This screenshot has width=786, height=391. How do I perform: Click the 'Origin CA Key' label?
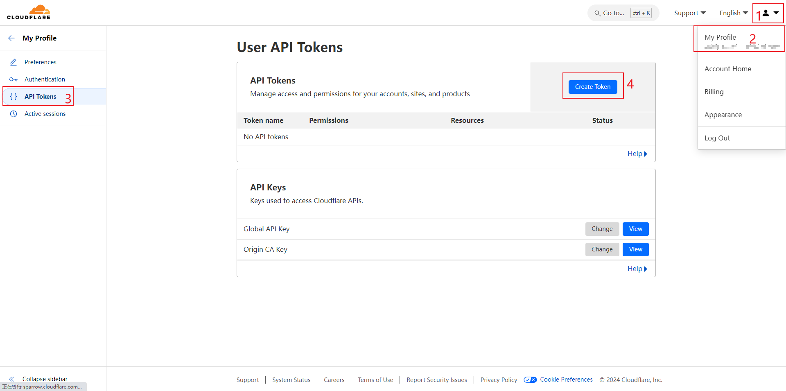(x=265, y=249)
